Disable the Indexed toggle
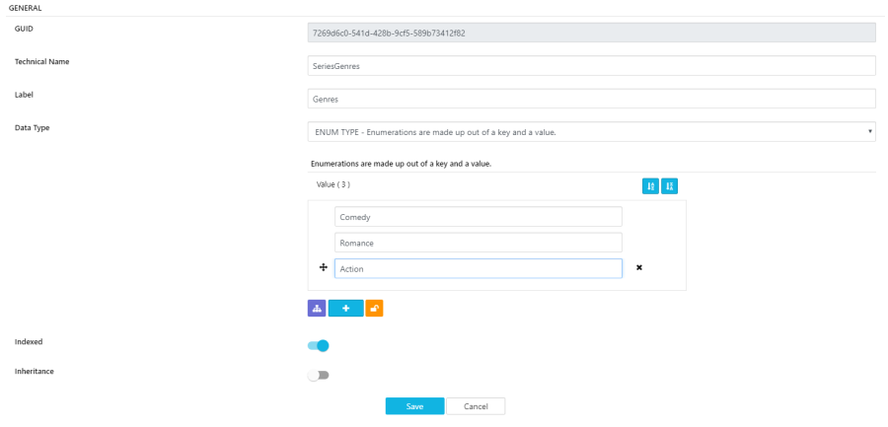The width and height of the screenshot is (888, 427). click(318, 345)
